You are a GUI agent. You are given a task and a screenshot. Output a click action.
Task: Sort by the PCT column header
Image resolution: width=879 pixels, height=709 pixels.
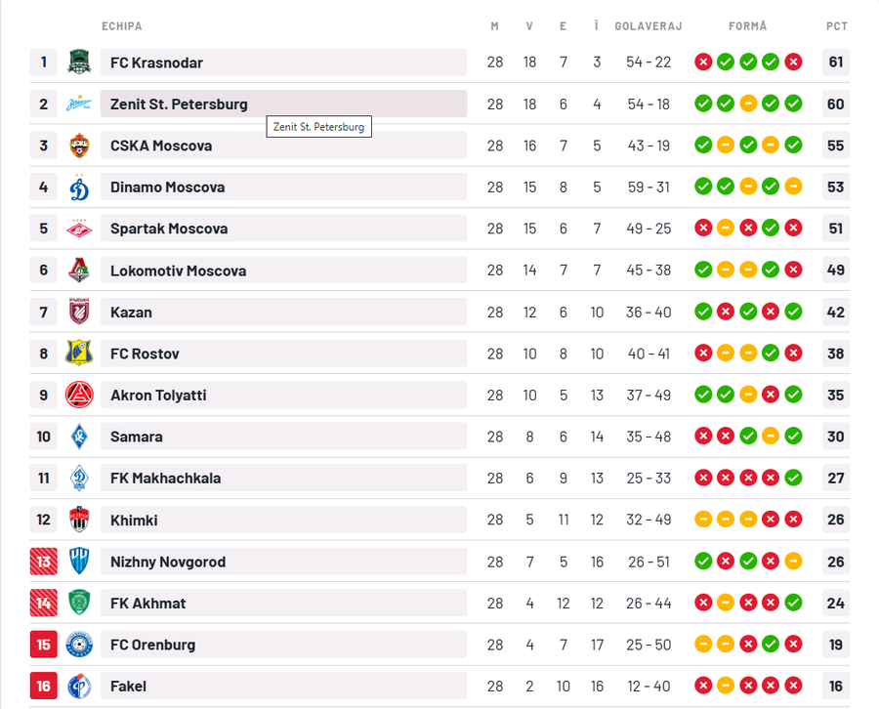click(836, 26)
